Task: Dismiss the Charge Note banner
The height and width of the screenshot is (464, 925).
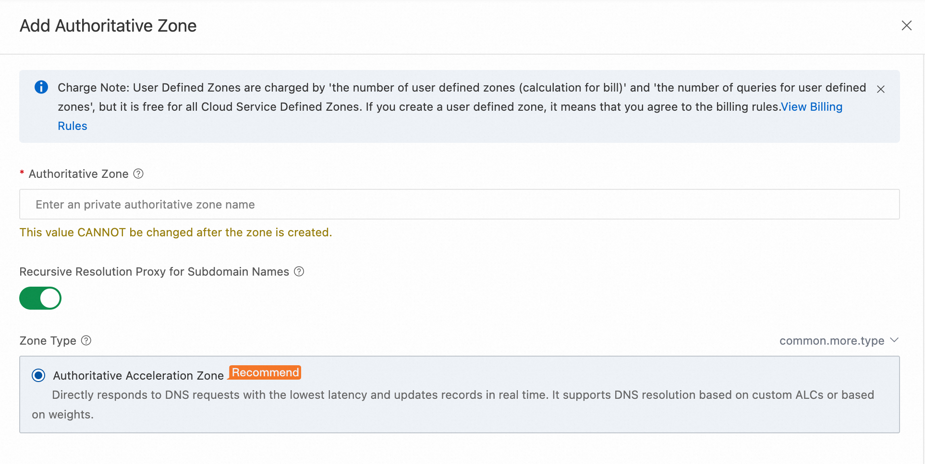Action: point(880,89)
